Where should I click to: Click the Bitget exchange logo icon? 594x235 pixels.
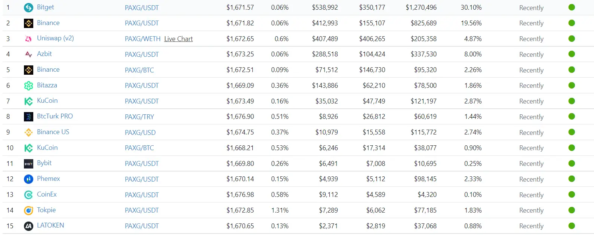(28, 7)
